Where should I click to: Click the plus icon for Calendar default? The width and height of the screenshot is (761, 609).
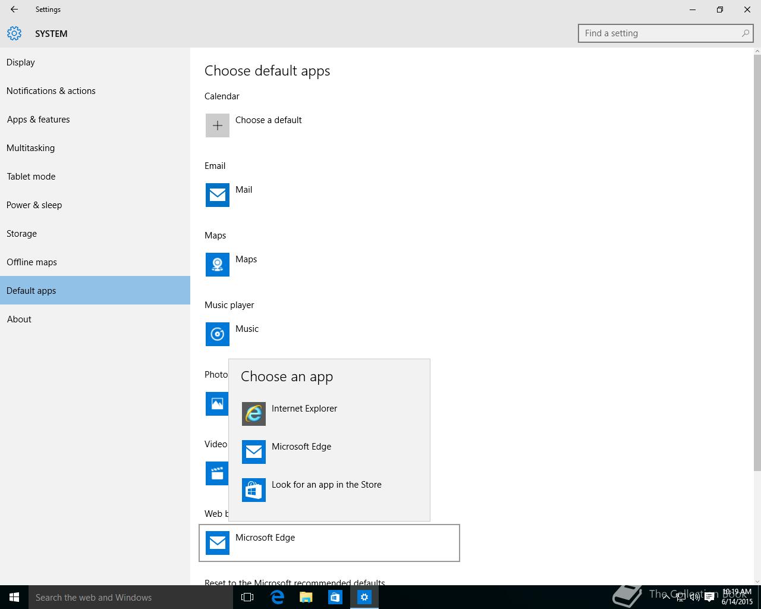(x=218, y=125)
